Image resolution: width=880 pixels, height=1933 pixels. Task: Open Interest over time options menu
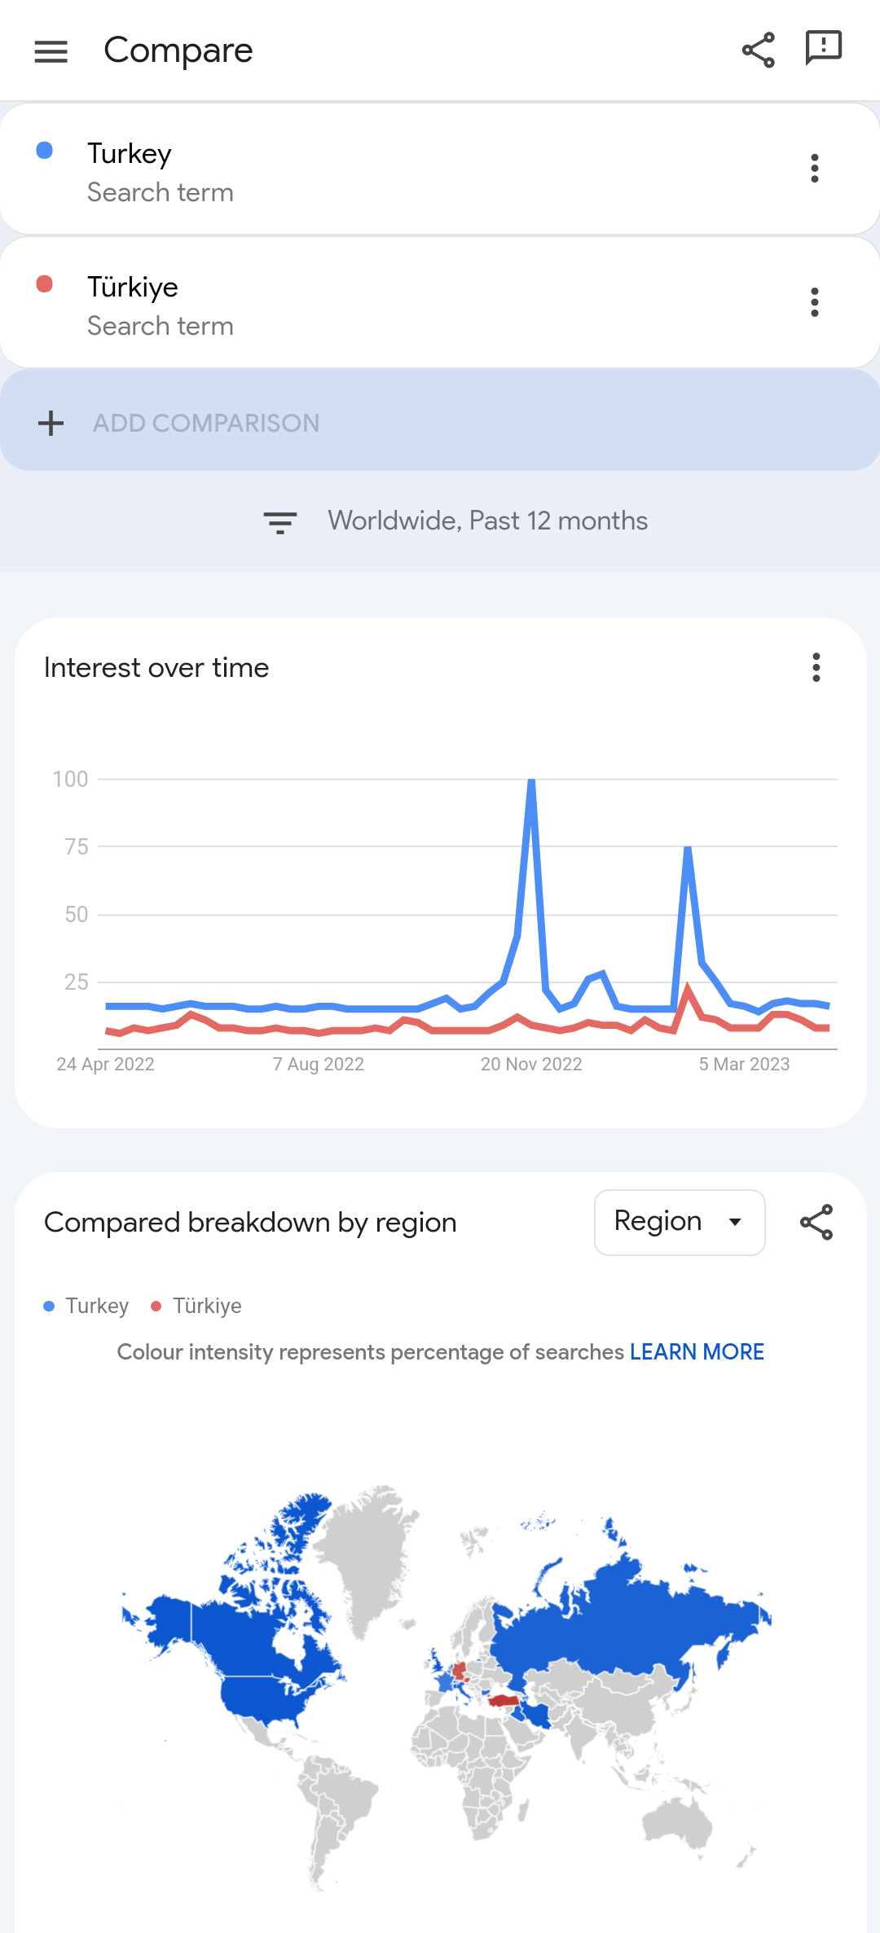(816, 667)
